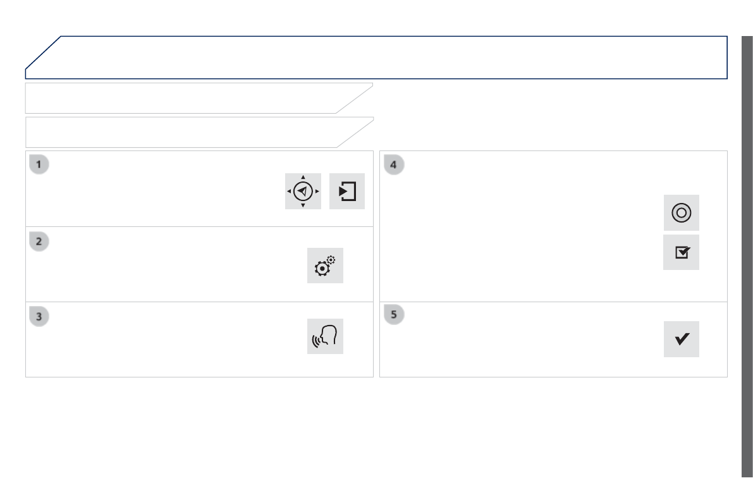The image size is (753, 502).
Task: Click the large blue-outlined title banner
Action: [x=379, y=58]
